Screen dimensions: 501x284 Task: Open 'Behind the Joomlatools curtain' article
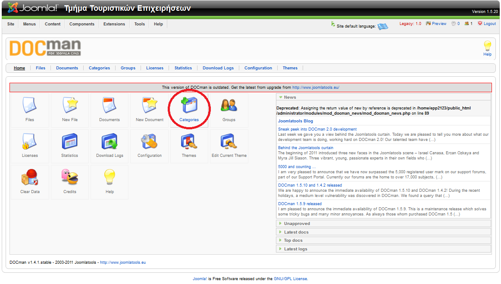[305, 147]
